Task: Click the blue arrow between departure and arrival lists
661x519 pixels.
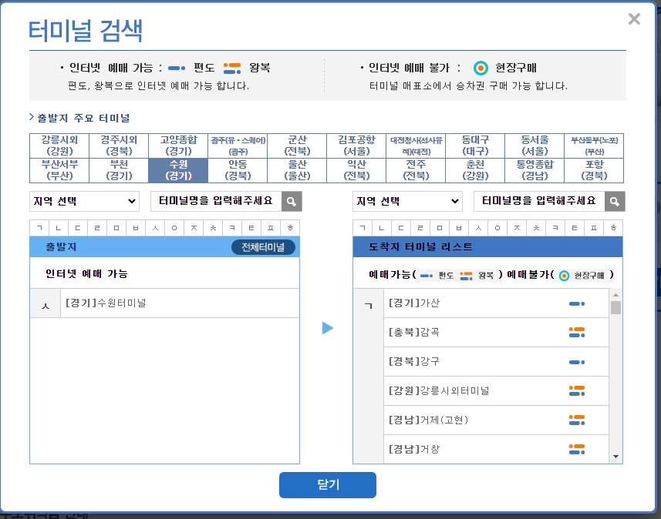Action: pyautogui.click(x=328, y=326)
